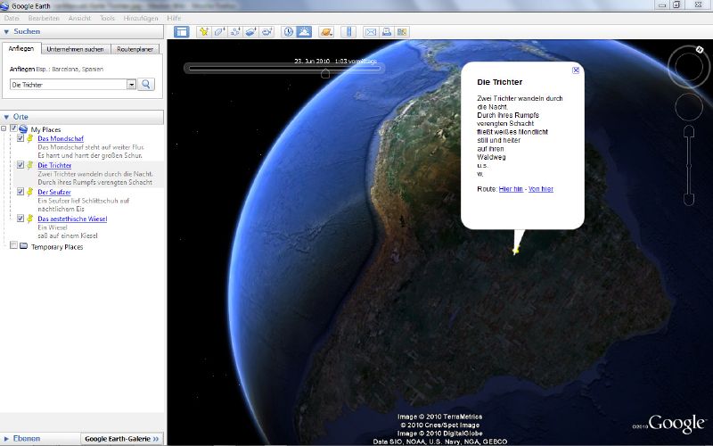The width and height of the screenshot is (713, 446).
Task: Click the vertical zoom slider track
Action: [x=689, y=165]
